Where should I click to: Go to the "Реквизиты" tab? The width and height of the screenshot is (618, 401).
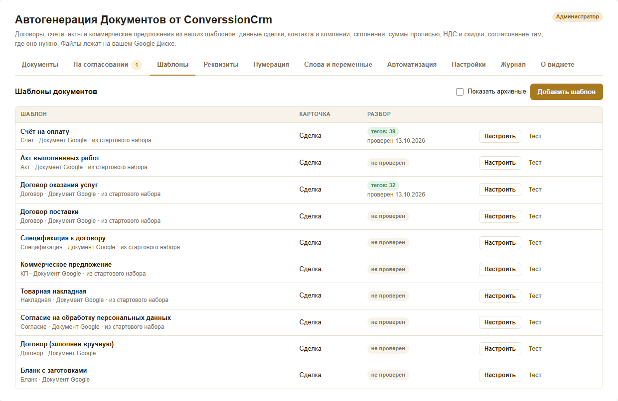[221, 65]
